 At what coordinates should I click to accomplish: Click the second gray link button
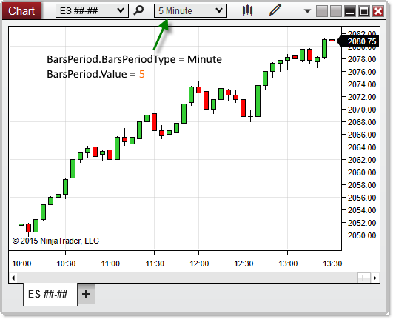click(336, 11)
